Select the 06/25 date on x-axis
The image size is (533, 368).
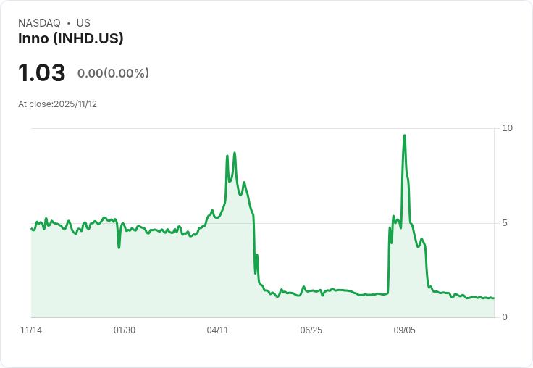[x=311, y=330]
